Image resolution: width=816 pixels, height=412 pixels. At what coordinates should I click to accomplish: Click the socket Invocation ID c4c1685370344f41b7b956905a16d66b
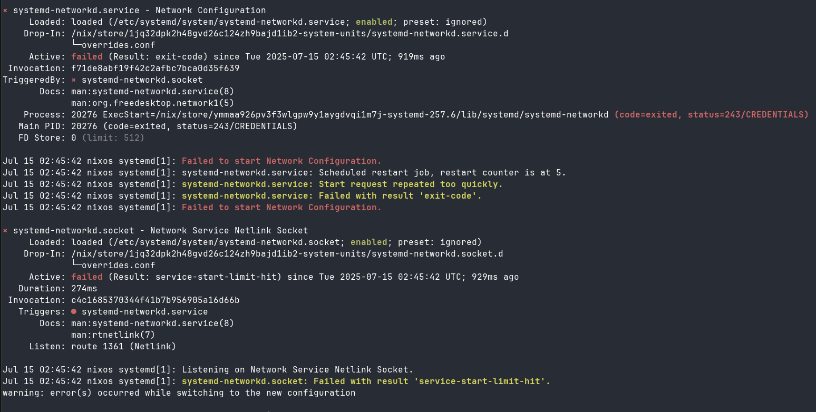(155, 300)
